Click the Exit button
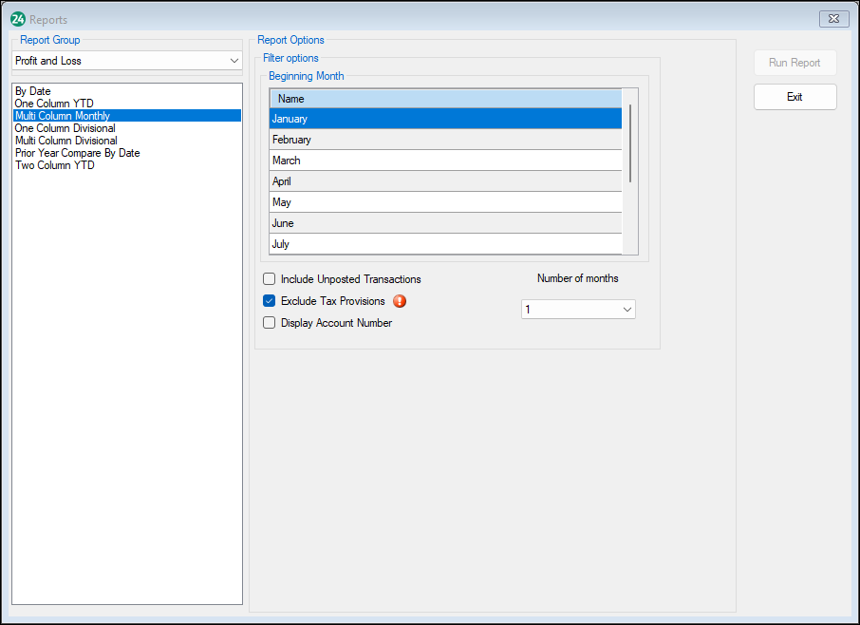The width and height of the screenshot is (860, 625). 795,96
